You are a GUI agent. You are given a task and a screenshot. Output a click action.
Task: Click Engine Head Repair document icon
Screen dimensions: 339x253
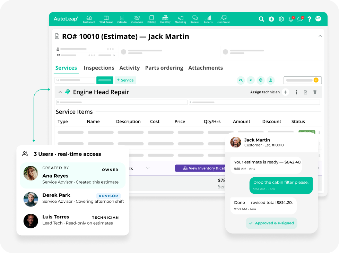(305, 92)
